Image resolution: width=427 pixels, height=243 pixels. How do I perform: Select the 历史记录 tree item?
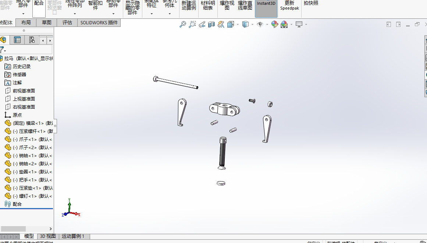pos(21,67)
